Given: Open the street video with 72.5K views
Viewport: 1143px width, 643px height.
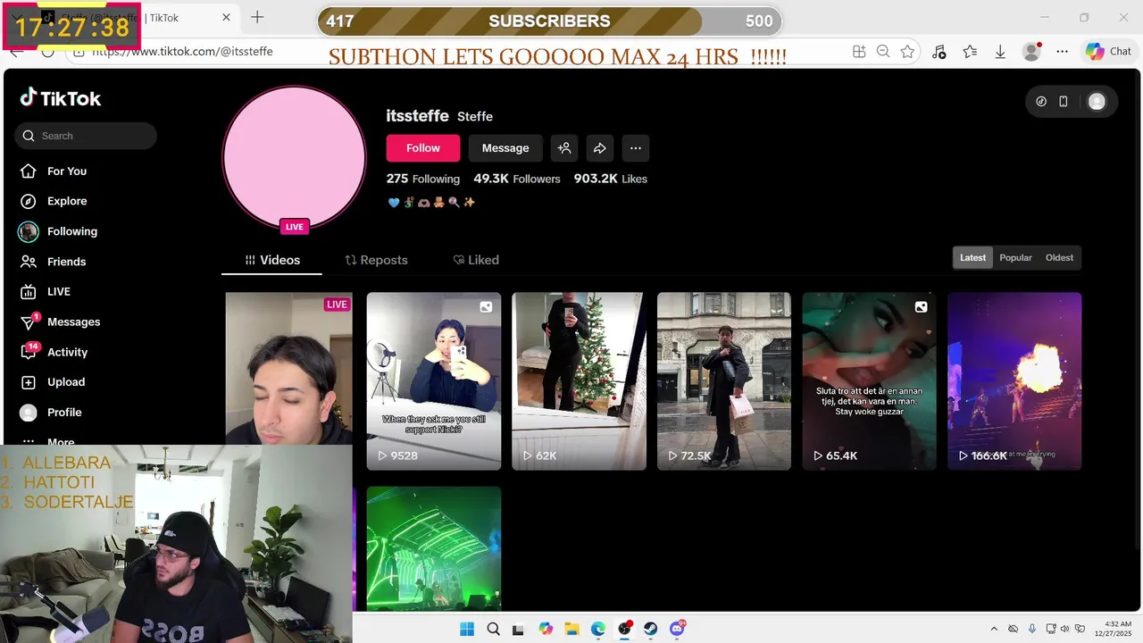Looking at the screenshot, I should [724, 381].
